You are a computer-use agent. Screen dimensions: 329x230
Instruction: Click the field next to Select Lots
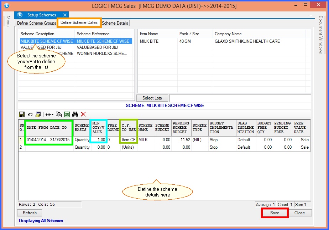click(x=240, y=98)
